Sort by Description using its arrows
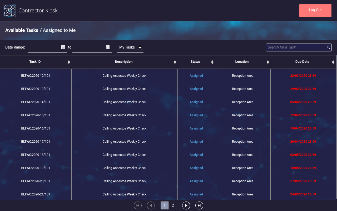Image resolution: width=337 pixels, height=211 pixels. (x=175, y=62)
